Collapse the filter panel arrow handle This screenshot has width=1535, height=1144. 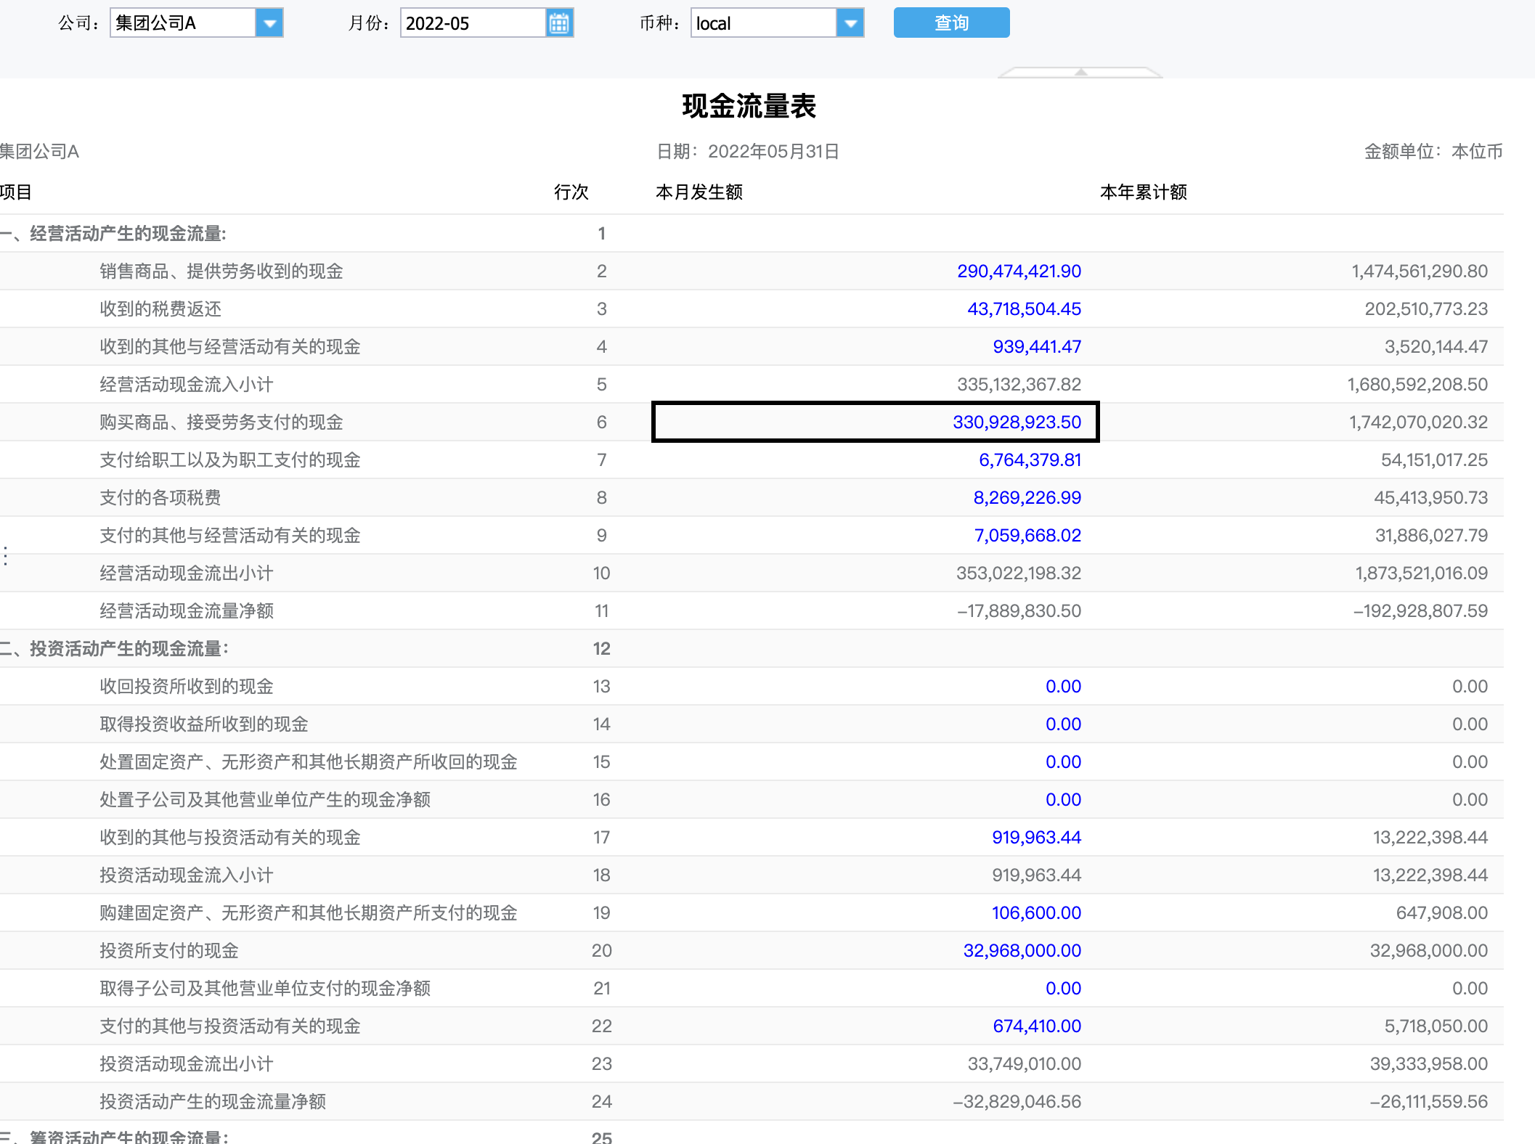(1080, 72)
